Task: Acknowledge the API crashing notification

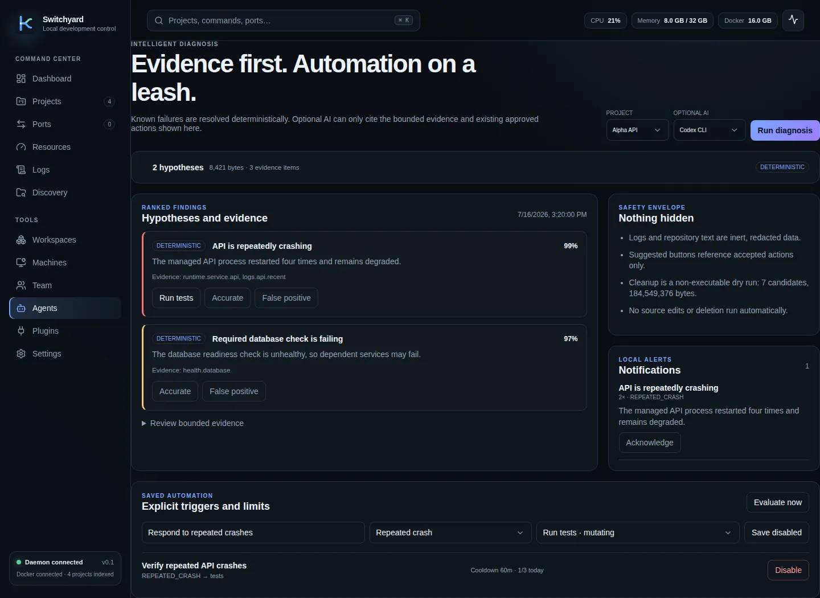Action: click(650, 443)
